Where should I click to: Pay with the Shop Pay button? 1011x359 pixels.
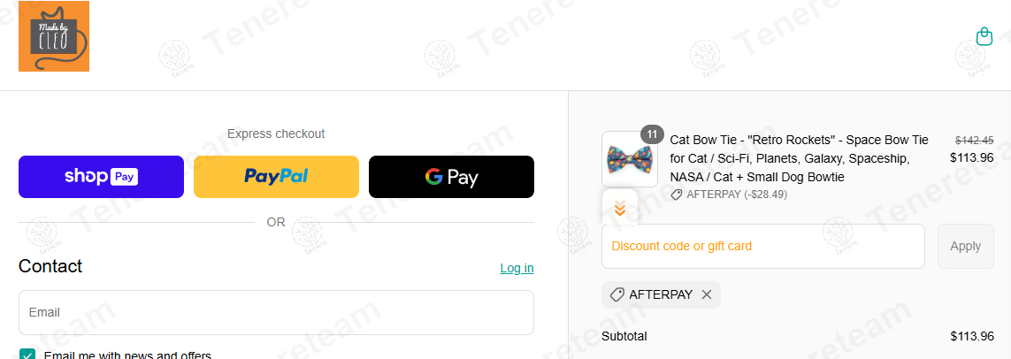(101, 177)
